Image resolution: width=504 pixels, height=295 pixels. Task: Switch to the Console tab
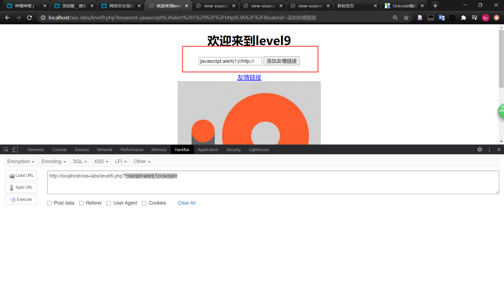click(x=59, y=150)
